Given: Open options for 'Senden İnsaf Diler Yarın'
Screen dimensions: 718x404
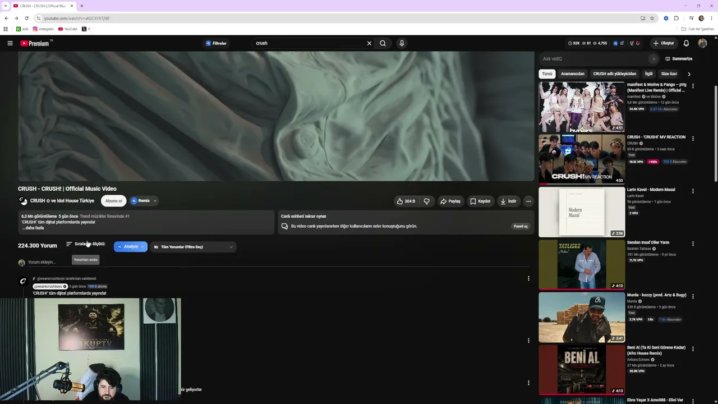Looking at the screenshot, I should point(693,244).
